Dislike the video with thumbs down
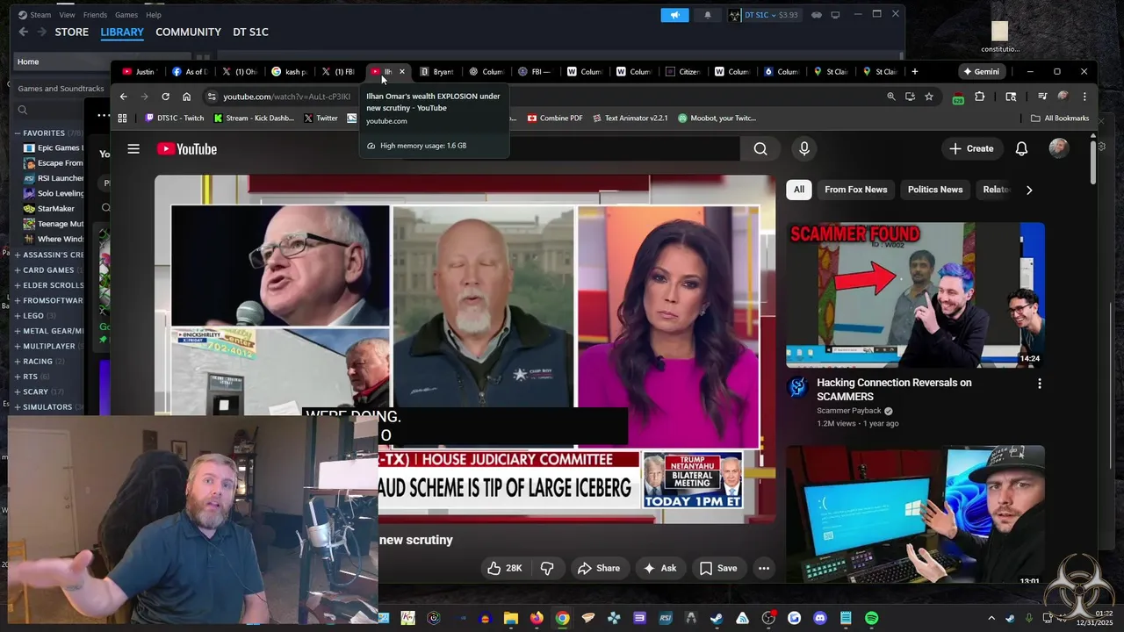 [x=547, y=568]
